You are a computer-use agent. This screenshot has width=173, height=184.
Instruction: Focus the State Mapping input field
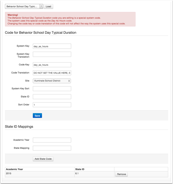(52, 148)
